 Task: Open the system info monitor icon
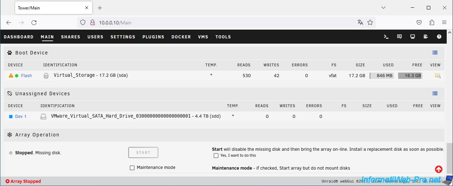tap(413, 37)
